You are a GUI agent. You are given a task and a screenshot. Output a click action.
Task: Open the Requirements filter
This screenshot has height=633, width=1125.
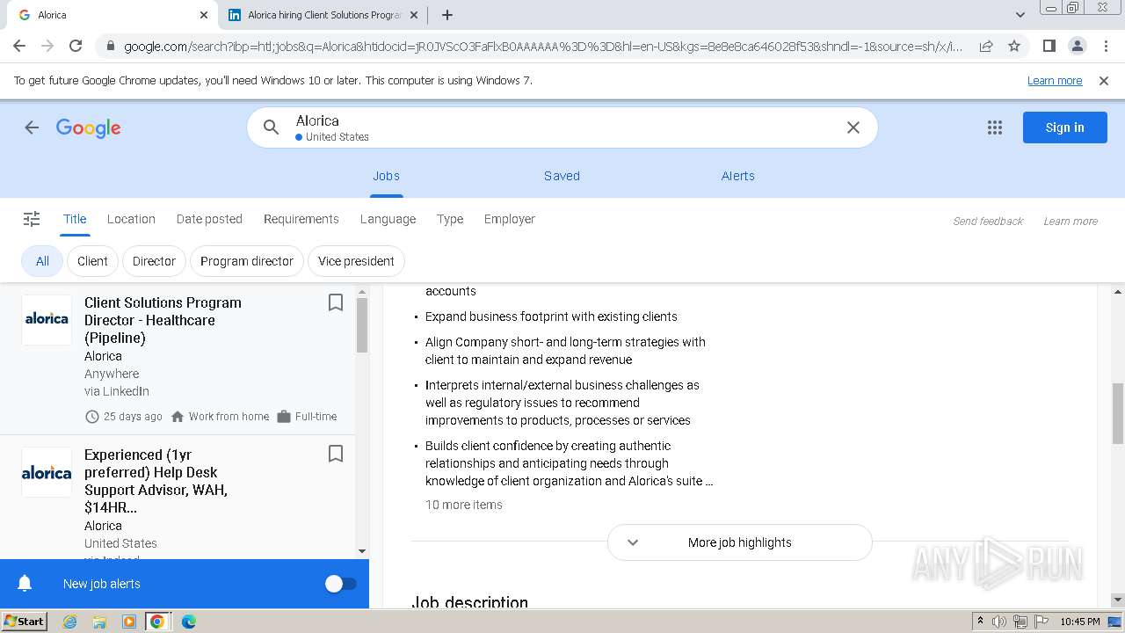301,219
